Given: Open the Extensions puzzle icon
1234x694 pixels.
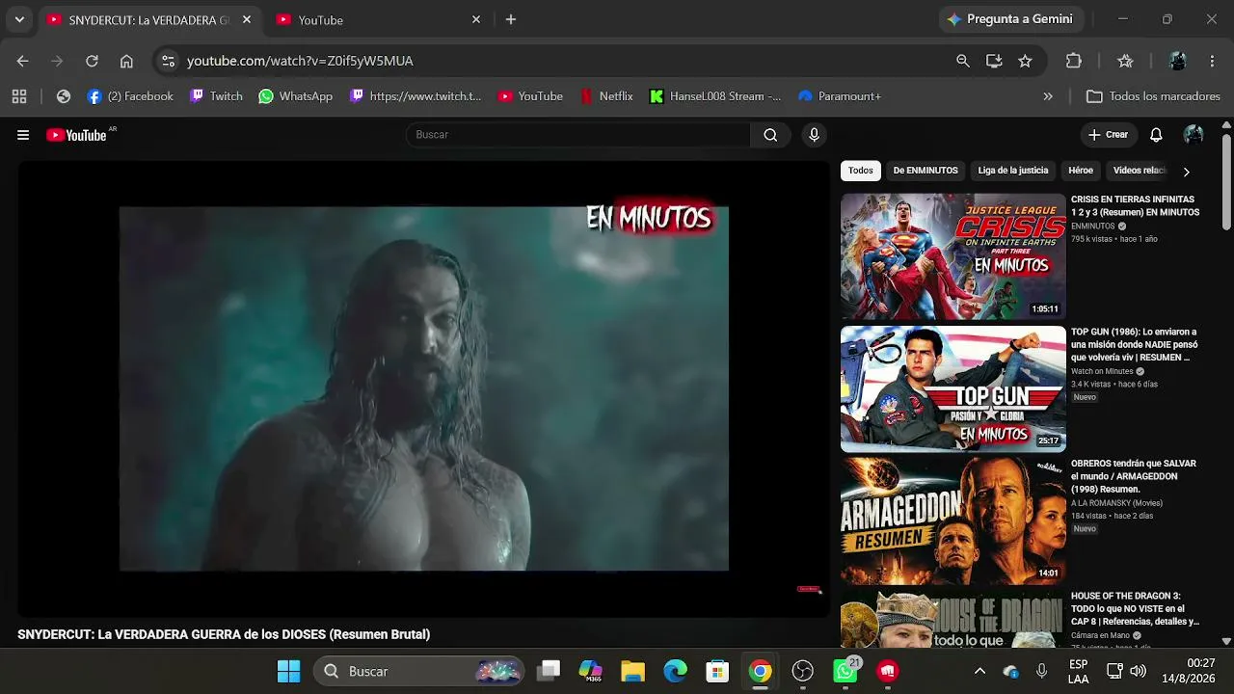Looking at the screenshot, I should click(x=1074, y=61).
